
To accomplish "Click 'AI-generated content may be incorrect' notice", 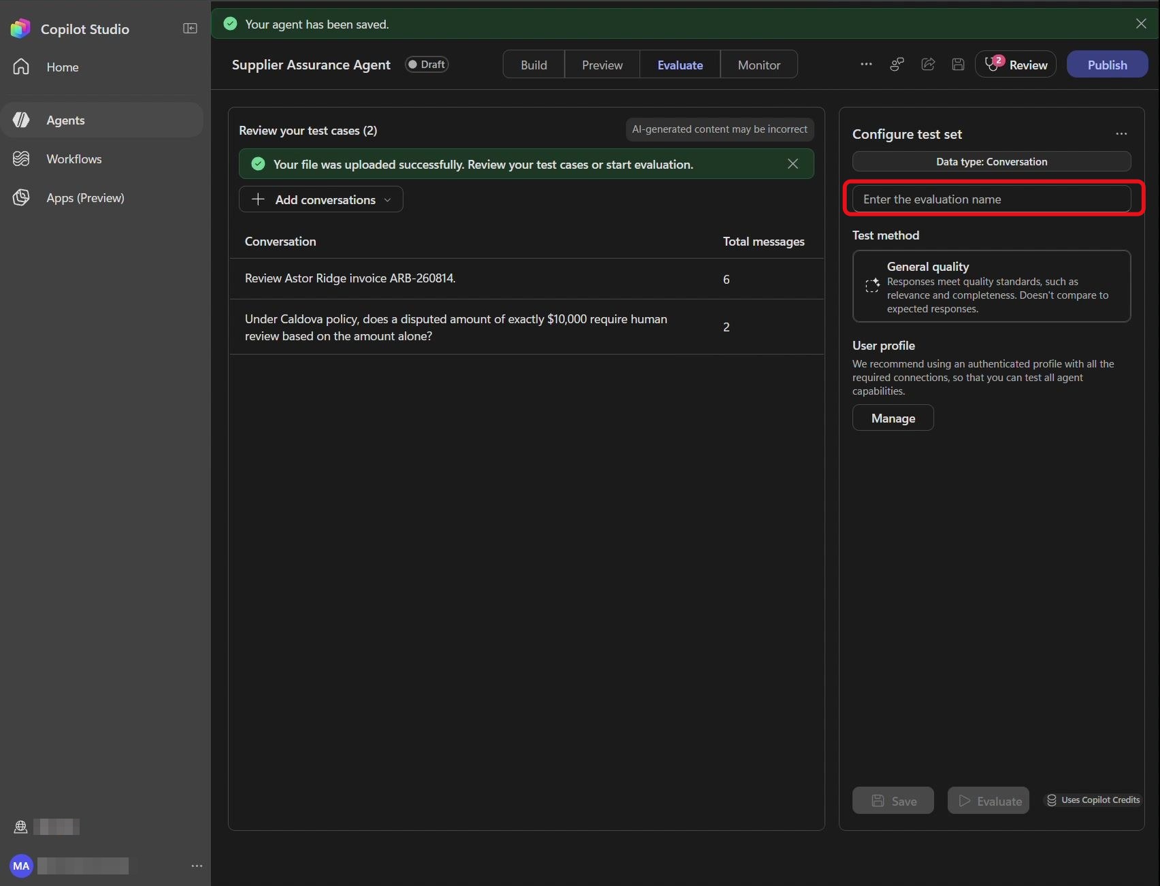I will pyautogui.click(x=720, y=129).
